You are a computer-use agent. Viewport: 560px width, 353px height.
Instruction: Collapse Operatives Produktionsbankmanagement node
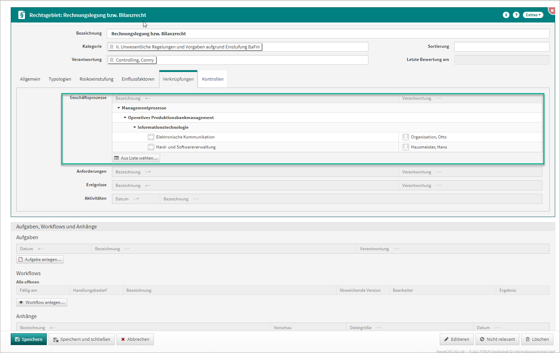tap(125, 118)
